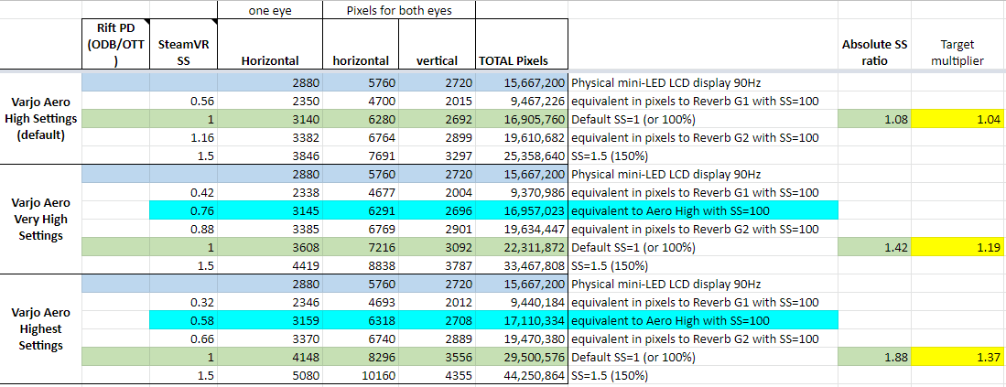Click the total pixels cell 9,370,986
Viewport: 1006px width, 387px height.
(522, 192)
